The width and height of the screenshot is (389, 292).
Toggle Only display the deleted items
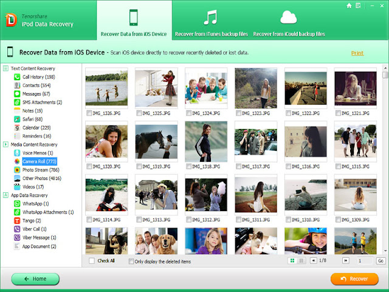point(131,262)
